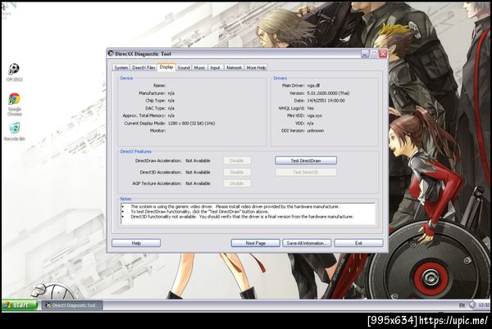Screen dimensions: 492x329
Task: Open the Music tab
Action: pos(199,68)
